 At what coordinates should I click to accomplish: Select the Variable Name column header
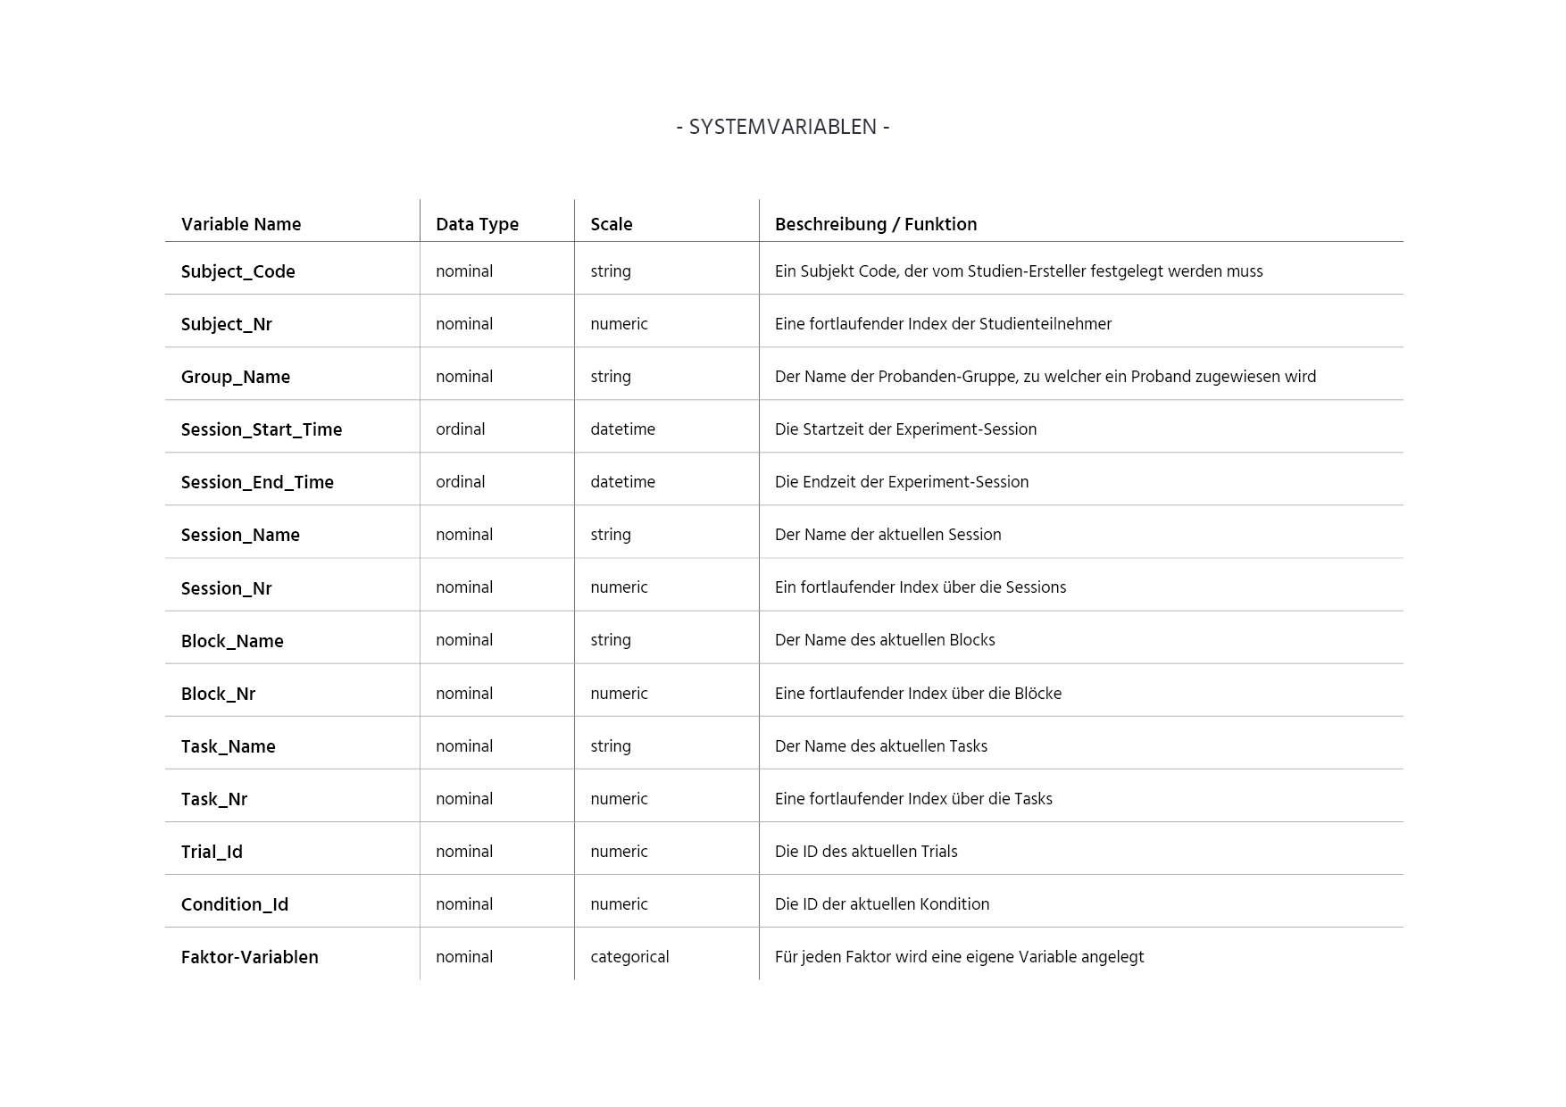pyautogui.click(x=241, y=224)
